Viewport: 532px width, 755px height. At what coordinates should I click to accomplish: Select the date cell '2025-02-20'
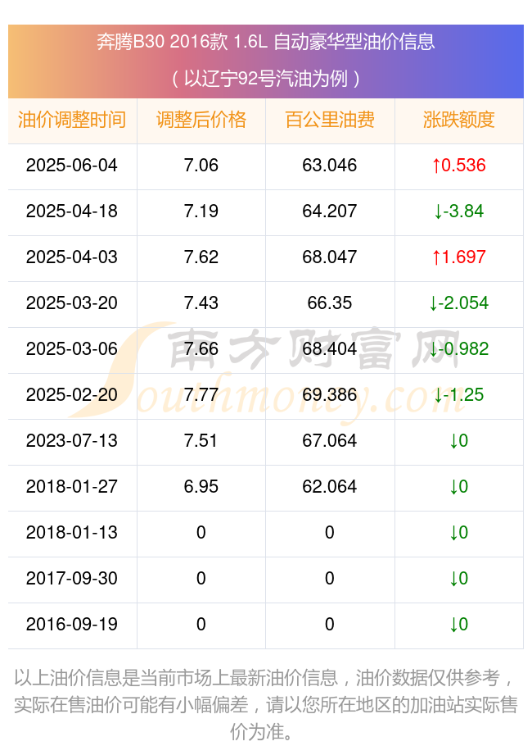(72, 395)
